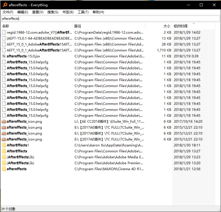The height and width of the screenshot is (212, 221).
Task: Open the 编辑(E) menu
Action: [22, 12]
